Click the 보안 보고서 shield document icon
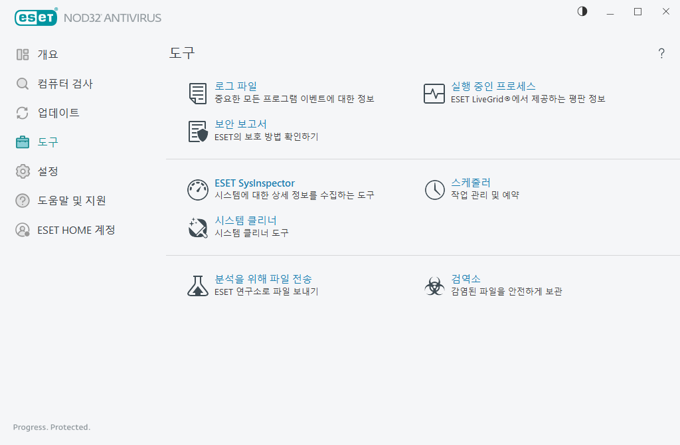 (198, 132)
